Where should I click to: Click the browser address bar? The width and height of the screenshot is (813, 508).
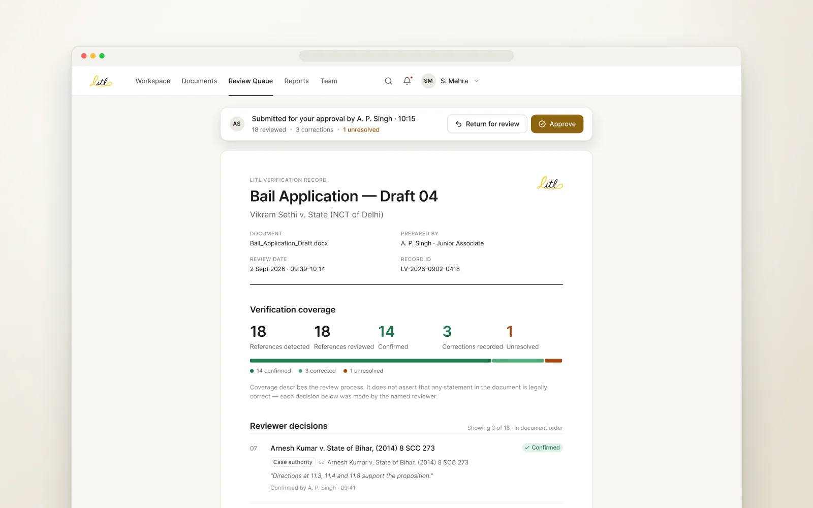pyautogui.click(x=407, y=56)
